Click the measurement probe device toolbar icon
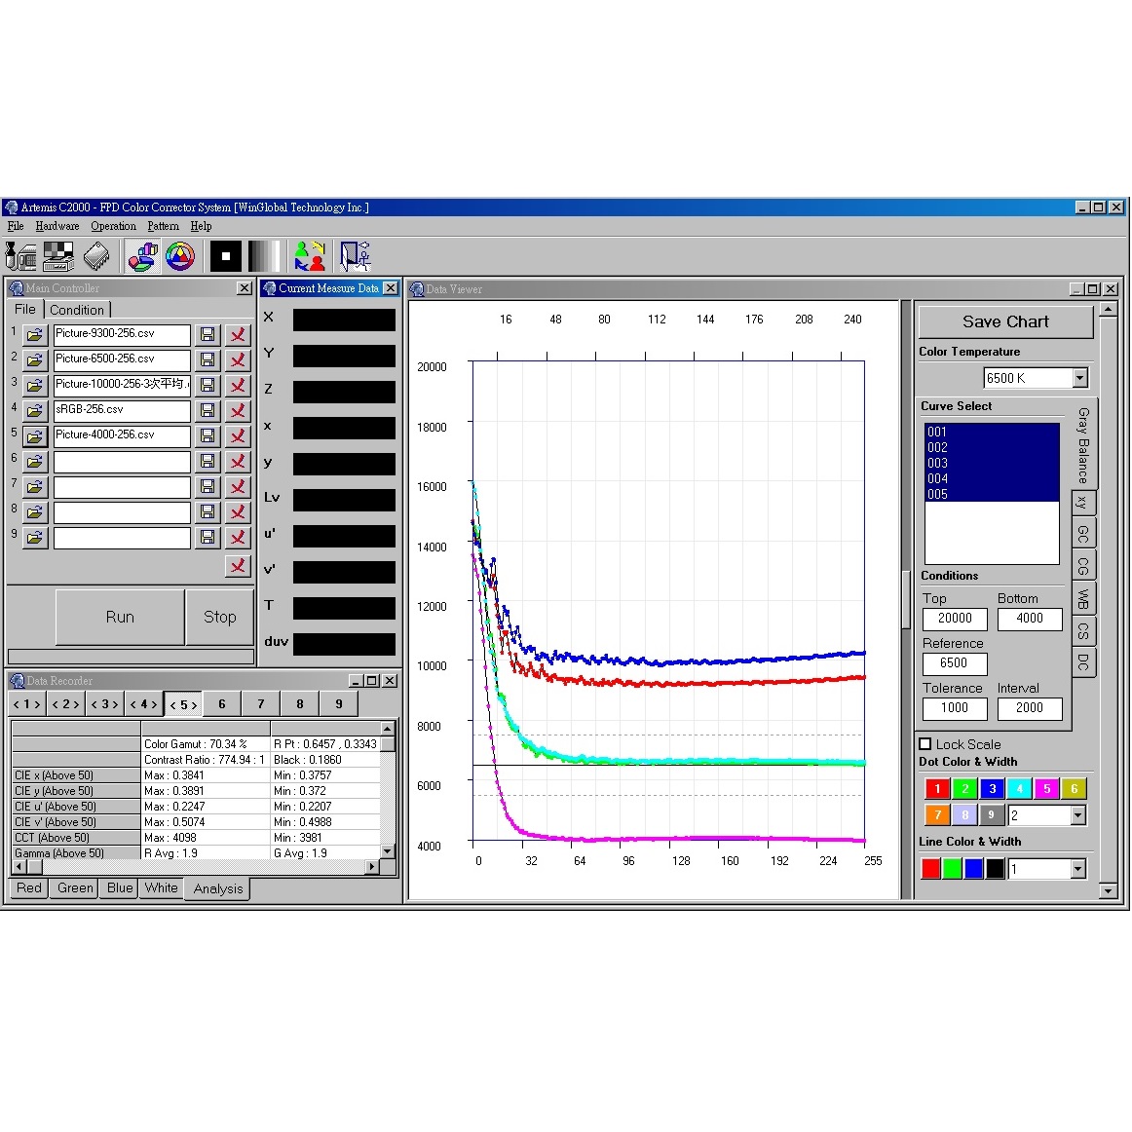Image resolution: width=1132 pixels, height=1132 pixels. (x=20, y=257)
